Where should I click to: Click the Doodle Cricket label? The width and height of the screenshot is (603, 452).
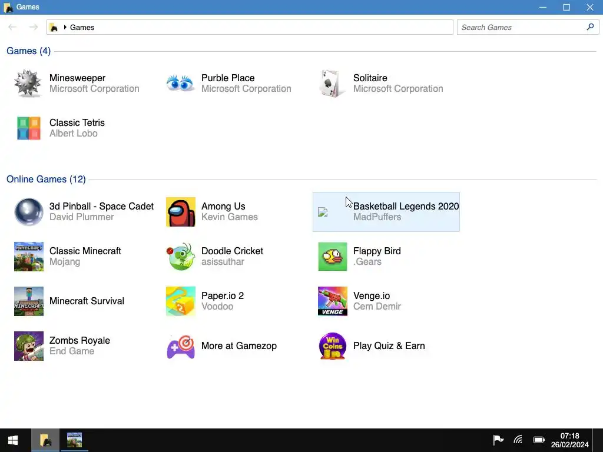232,251
